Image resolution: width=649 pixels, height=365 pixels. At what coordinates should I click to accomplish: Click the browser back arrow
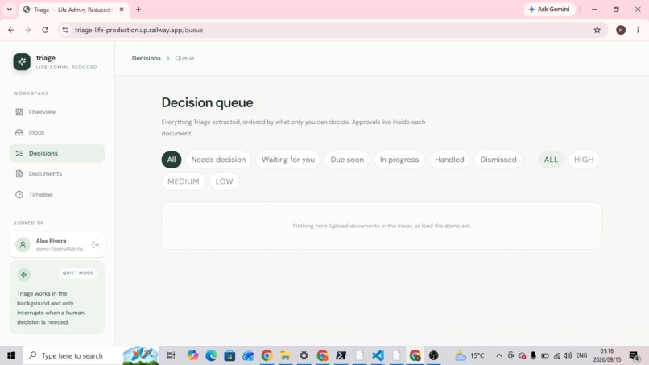coord(11,30)
